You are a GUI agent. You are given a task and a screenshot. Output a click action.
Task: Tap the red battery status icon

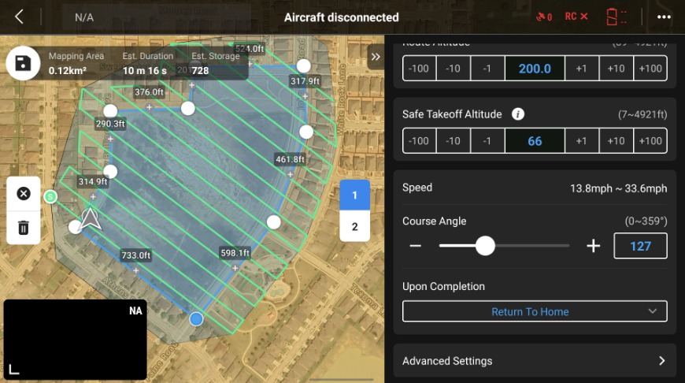click(616, 17)
